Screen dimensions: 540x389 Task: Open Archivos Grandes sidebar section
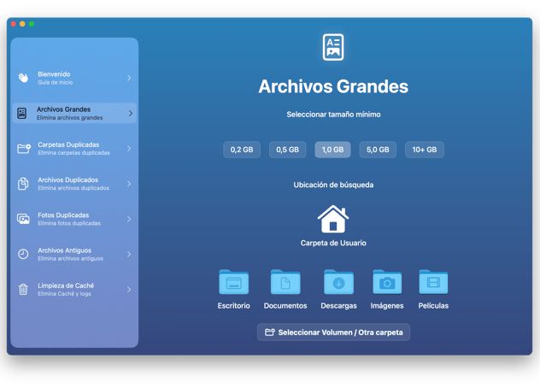[74, 113]
